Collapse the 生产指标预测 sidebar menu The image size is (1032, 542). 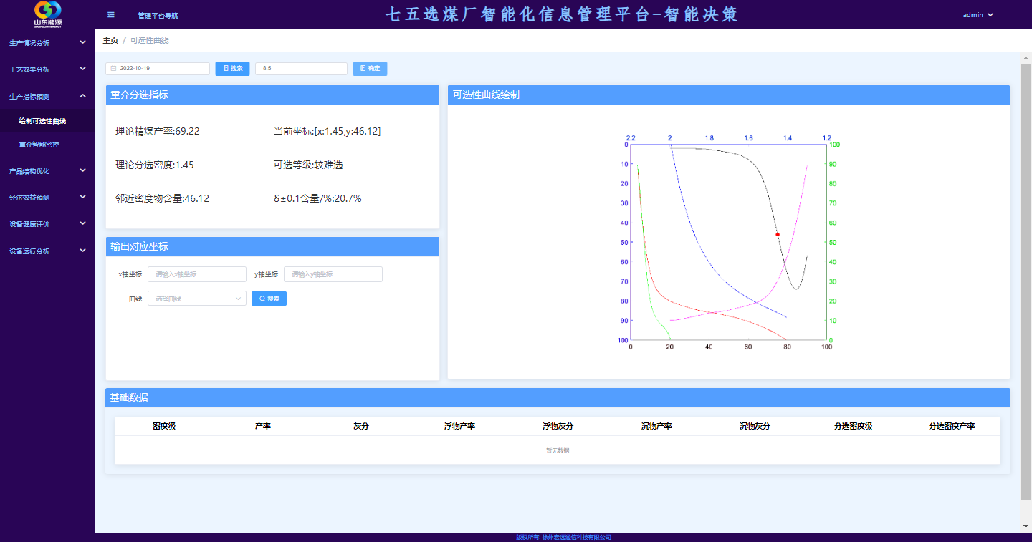tap(47, 96)
